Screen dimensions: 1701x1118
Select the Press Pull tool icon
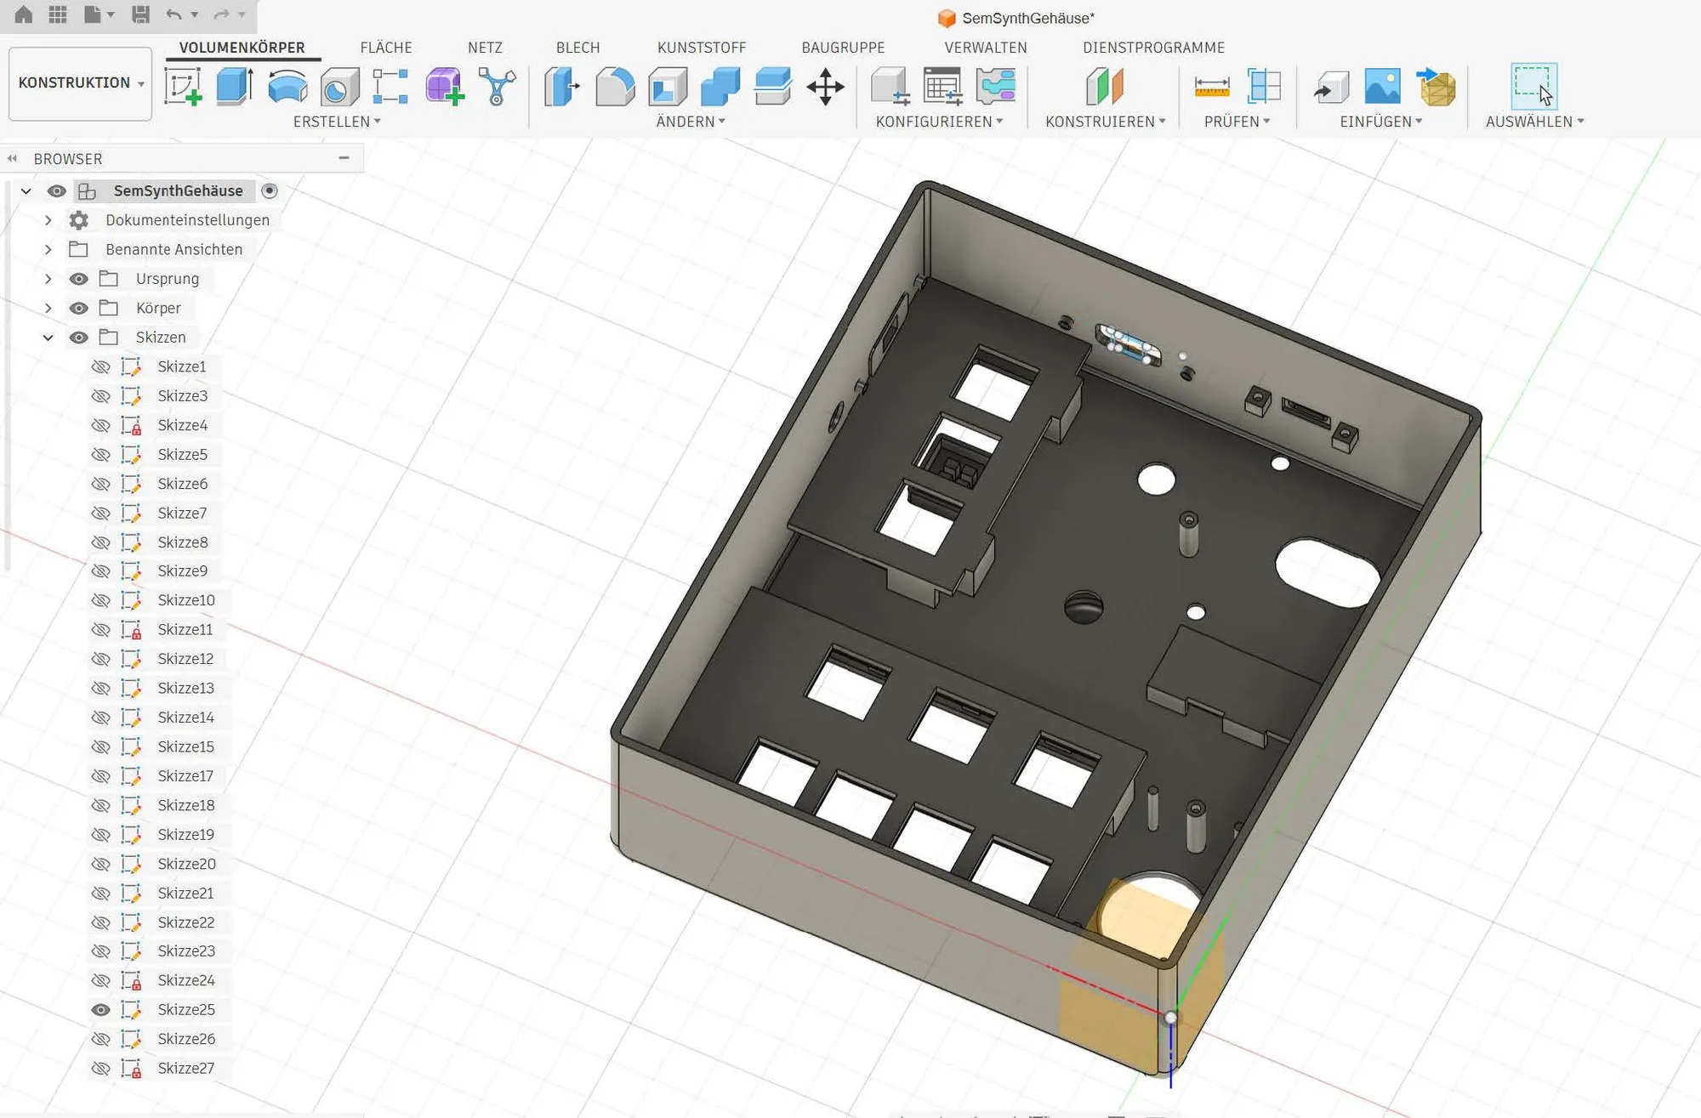click(x=562, y=87)
